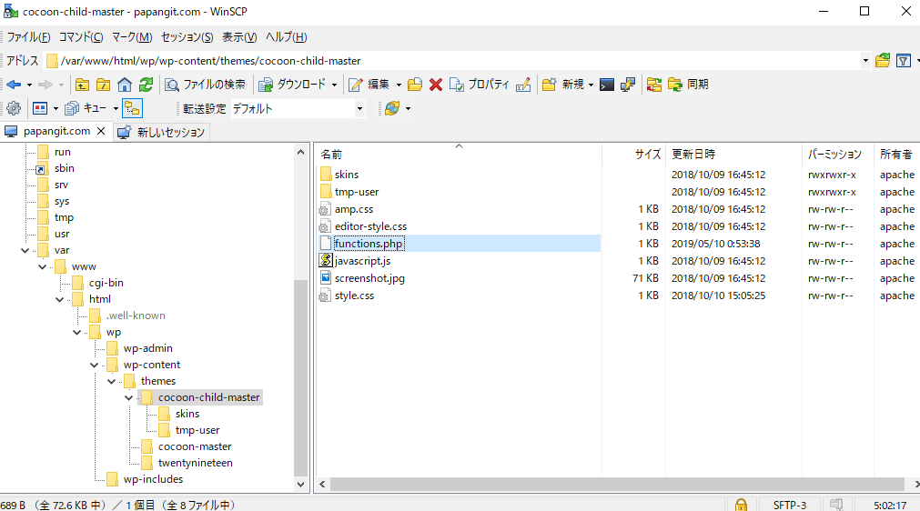The height and width of the screenshot is (511, 920).
Task: Close the papangit.com session tab
Action: (x=101, y=131)
